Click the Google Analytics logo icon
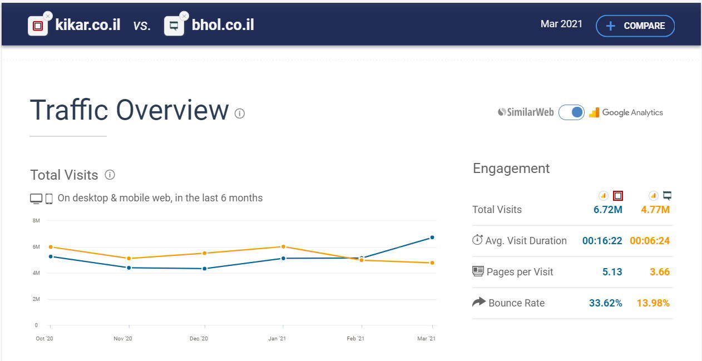702x361 pixels. point(594,112)
